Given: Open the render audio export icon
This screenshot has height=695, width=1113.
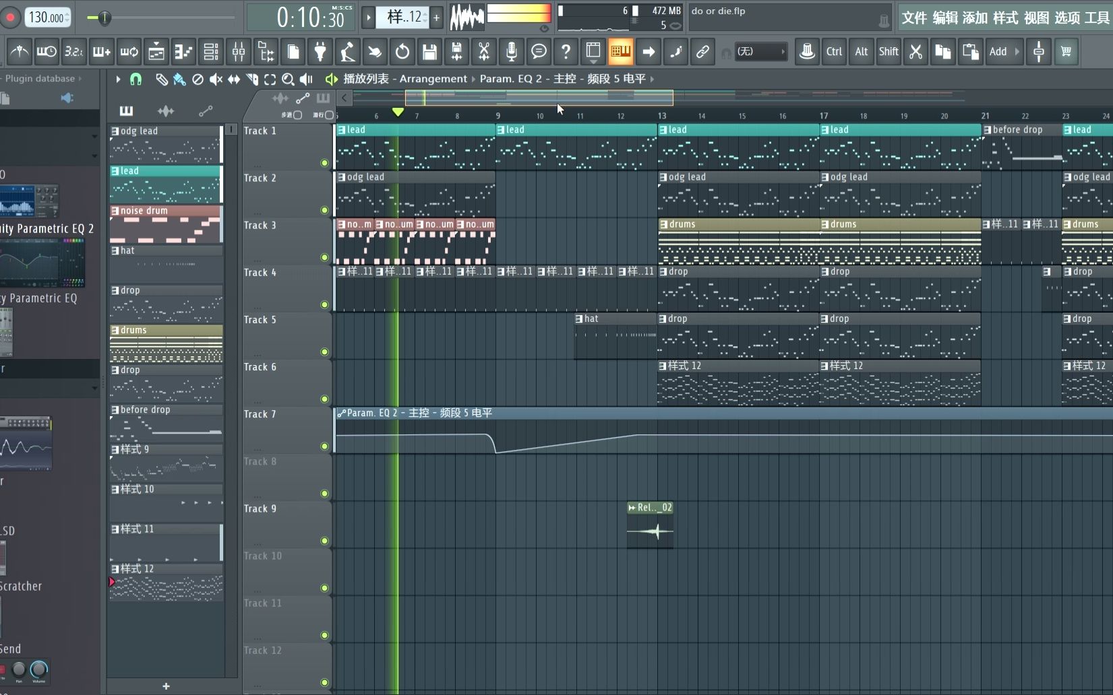Looking at the screenshot, I should point(457,51).
